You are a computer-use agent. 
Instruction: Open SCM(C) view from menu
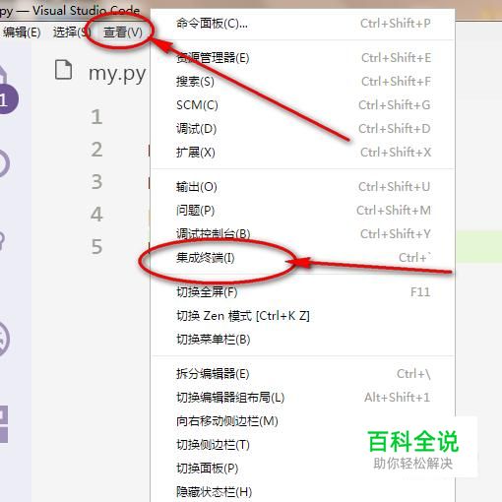coord(302,105)
